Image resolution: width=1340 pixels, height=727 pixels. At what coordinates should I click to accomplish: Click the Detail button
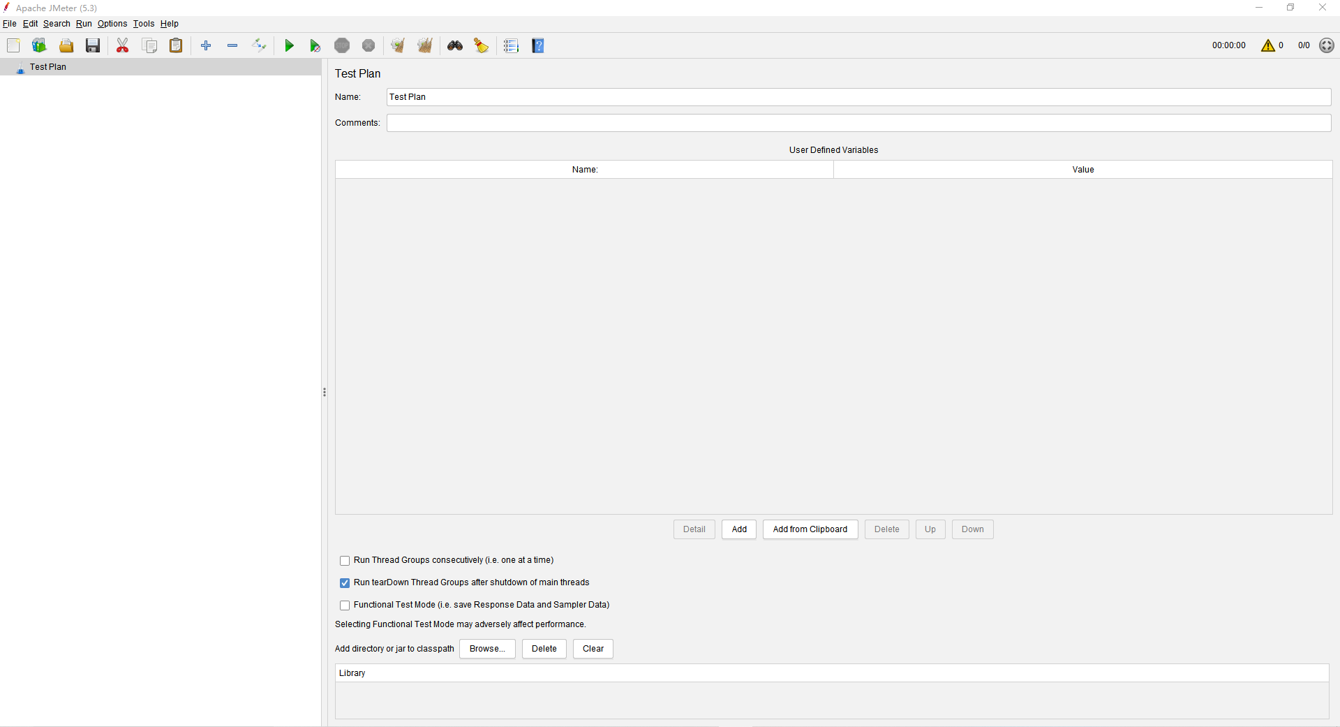point(694,529)
